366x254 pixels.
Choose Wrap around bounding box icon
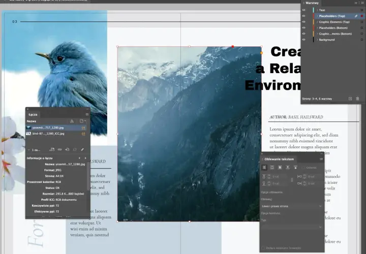[x=272, y=168]
